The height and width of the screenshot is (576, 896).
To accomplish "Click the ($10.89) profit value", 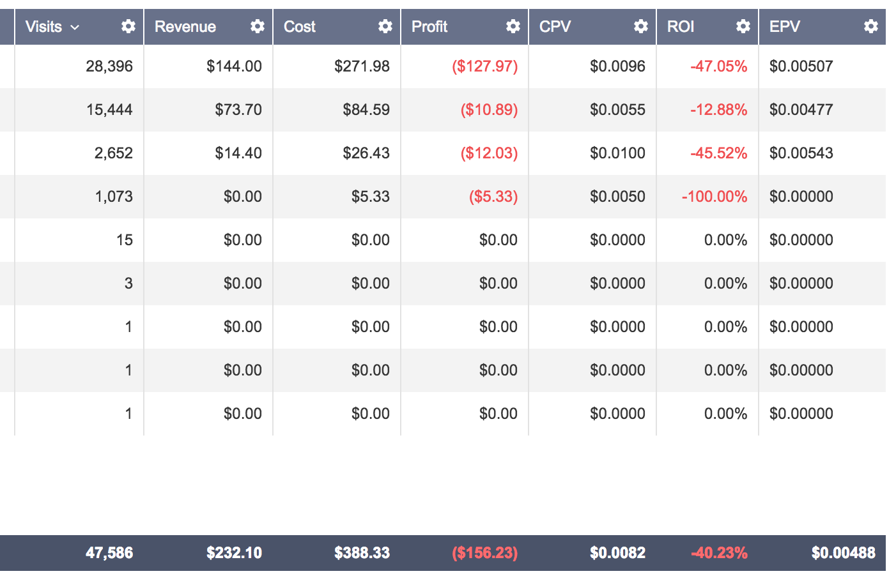I will tap(490, 110).
